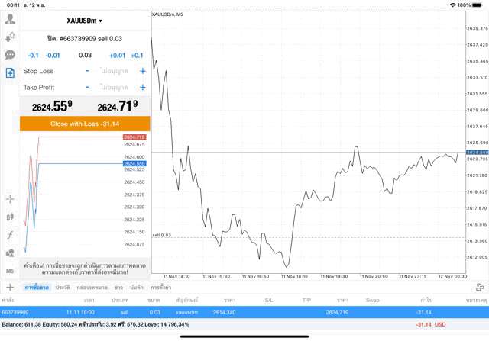This screenshot has height=341, width=489.
Task: Open the chat messages icon
Action: tap(10, 55)
